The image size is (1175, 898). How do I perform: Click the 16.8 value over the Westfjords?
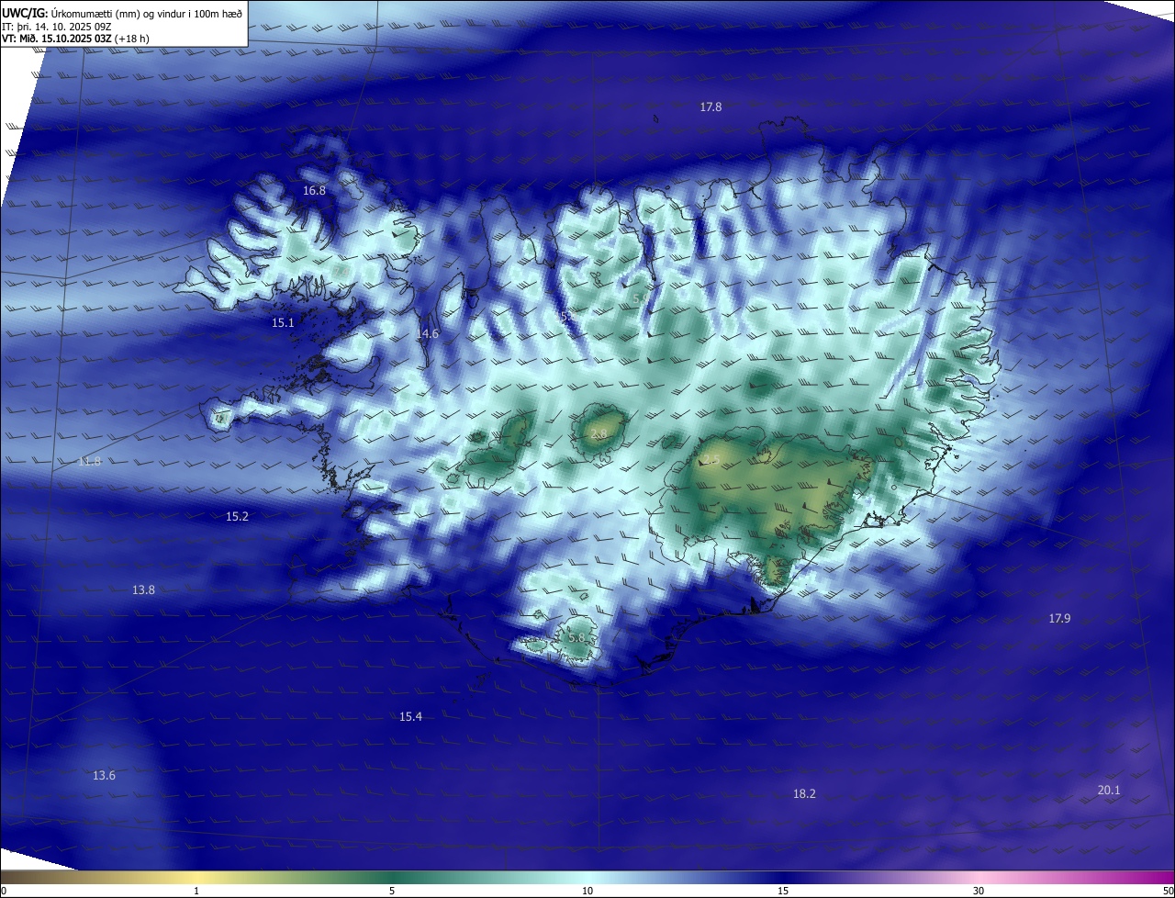pyautogui.click(x=314, y=191)
